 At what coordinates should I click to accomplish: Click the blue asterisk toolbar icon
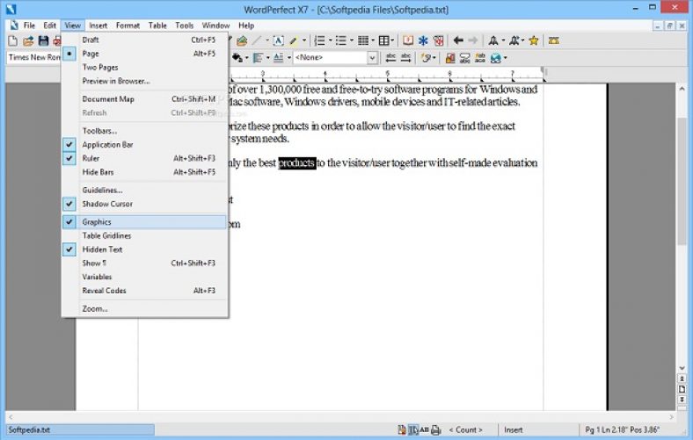[x=423, y=40]
